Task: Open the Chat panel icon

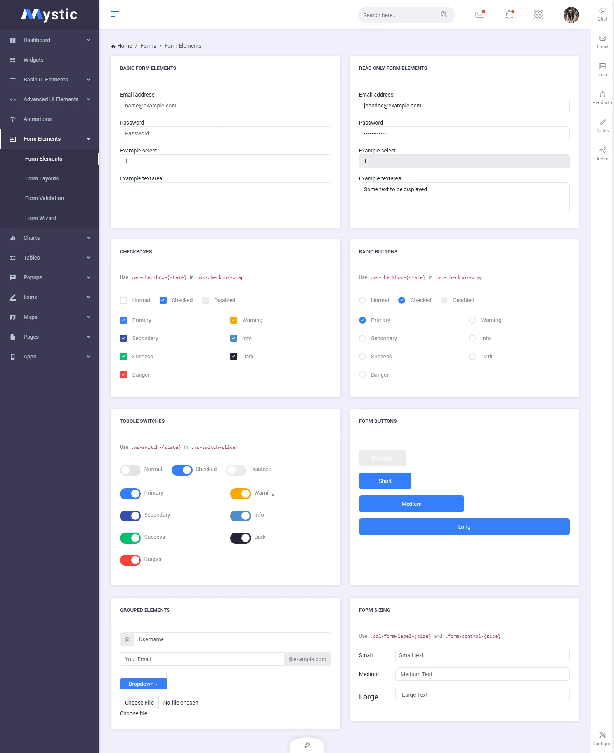Action: pos(602,11)
